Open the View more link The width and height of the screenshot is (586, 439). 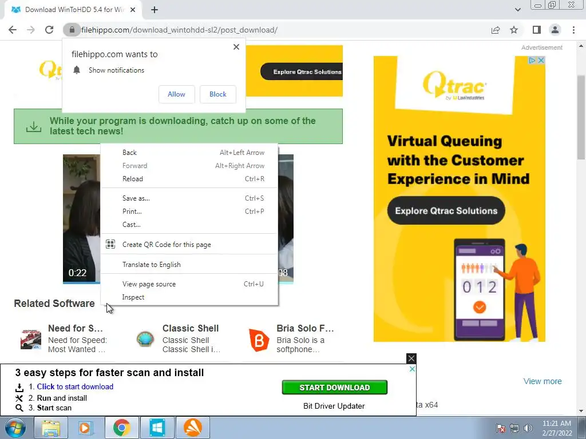pos(543,381)
